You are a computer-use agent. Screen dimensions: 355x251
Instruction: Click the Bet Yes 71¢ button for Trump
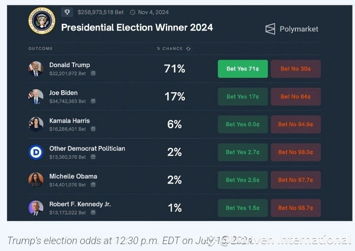(243, 69)
